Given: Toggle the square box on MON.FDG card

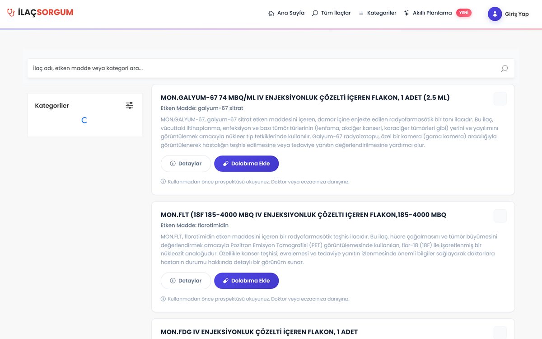Looking at the screenshot, I should point(500,333).
